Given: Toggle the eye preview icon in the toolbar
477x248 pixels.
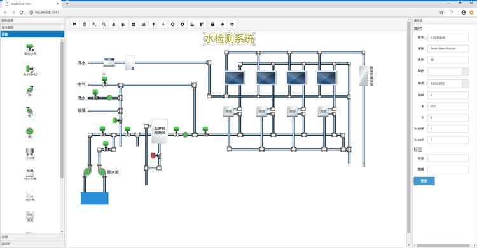Looking at the screenshot, I should (x=232, y=24).
